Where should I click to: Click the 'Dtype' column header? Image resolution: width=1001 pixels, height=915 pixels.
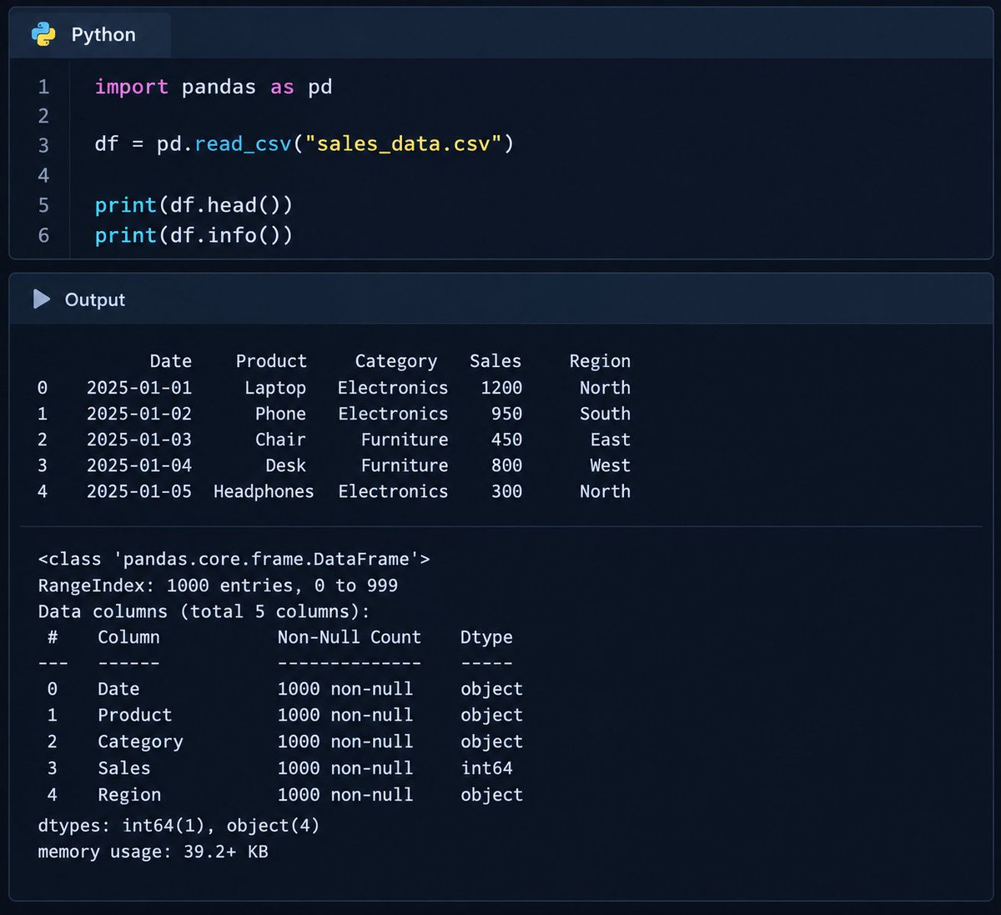pos(486,637)
